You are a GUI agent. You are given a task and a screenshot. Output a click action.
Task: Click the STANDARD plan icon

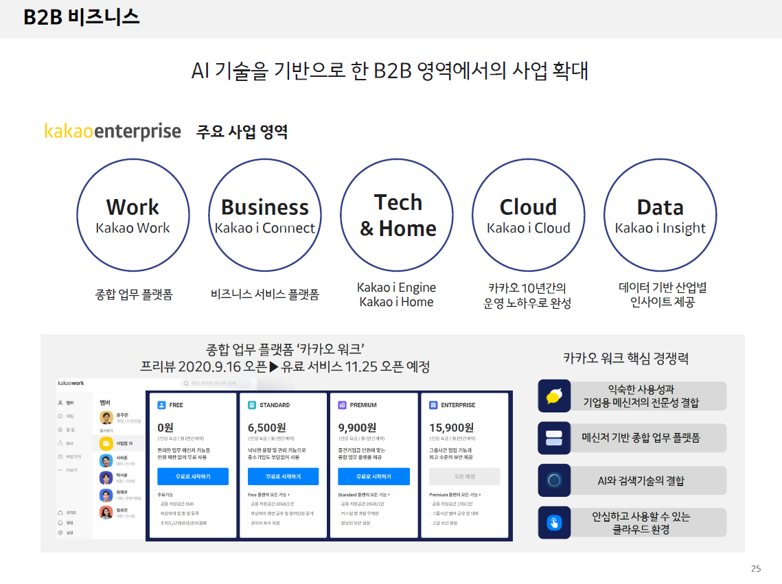pos(252,405)
